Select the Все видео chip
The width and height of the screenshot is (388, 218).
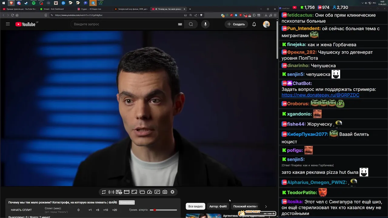pos(196,206)
